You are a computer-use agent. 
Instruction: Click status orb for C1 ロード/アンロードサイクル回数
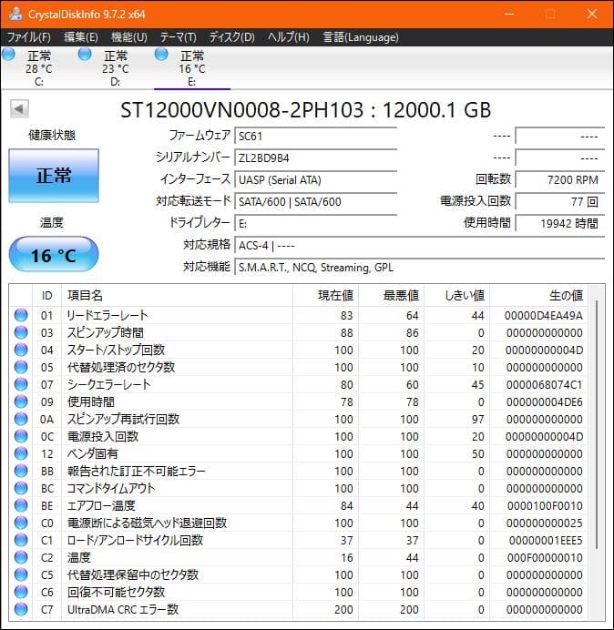point(21,540)
